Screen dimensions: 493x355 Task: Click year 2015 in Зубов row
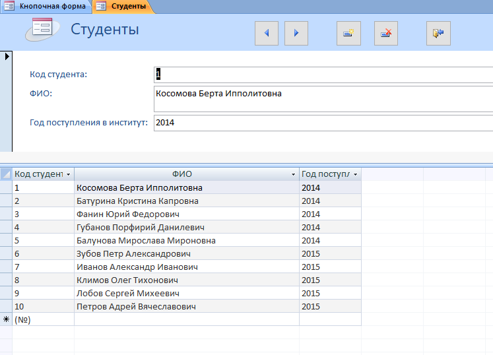330,254
